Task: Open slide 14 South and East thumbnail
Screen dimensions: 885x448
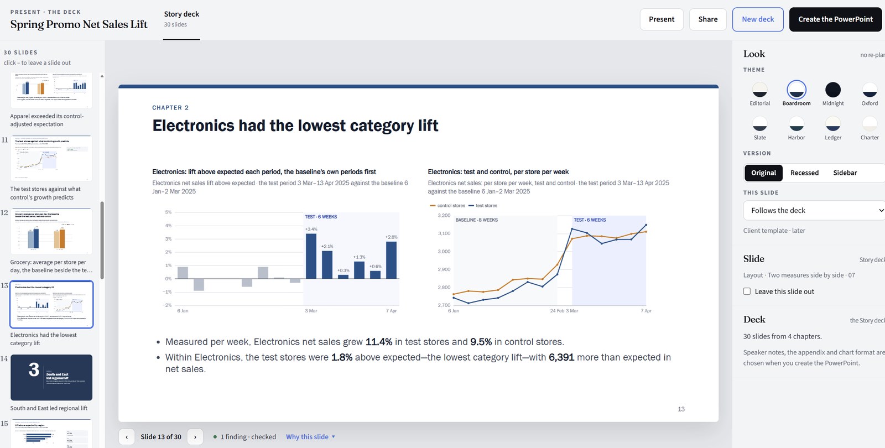Action: click(x=51, y=377)
